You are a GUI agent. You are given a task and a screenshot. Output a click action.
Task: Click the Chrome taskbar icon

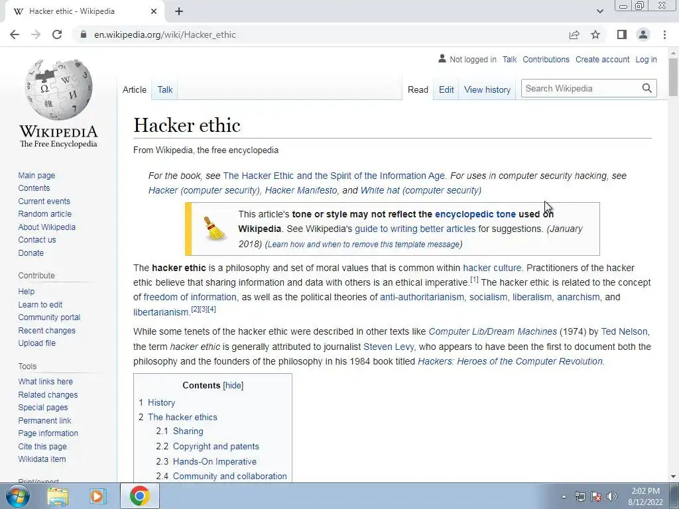(139, 496)
